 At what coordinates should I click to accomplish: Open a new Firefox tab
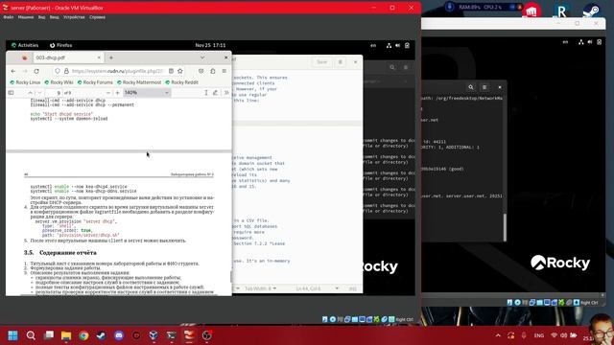pyautogui.click(x=111, y=57)
